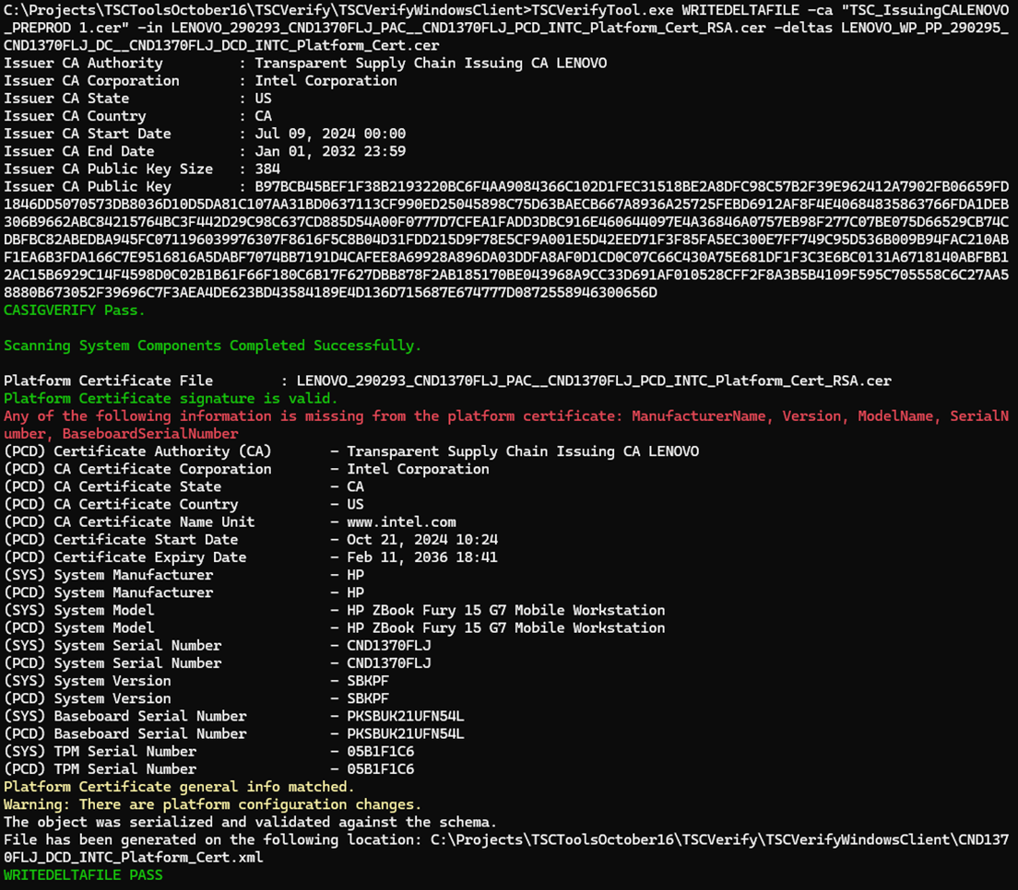Image resolution: width=1018 pixels, height=890 pixels.
Task: Click '(SYS) System Version' label
Action: [x=87, y=681]
